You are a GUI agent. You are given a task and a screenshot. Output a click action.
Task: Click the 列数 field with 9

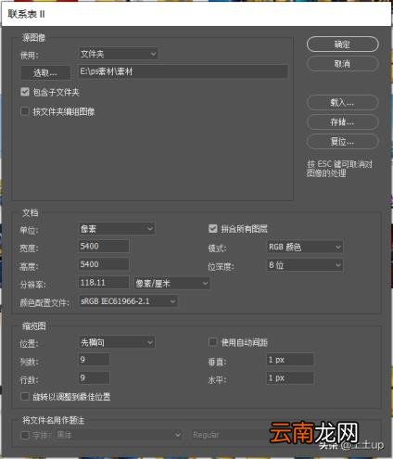point(95,360)
